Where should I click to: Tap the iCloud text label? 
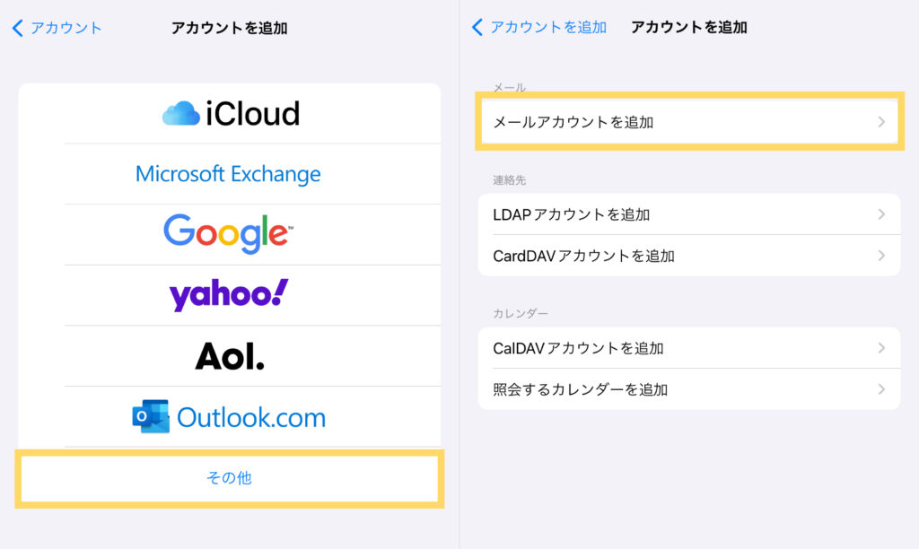point(252,114)
